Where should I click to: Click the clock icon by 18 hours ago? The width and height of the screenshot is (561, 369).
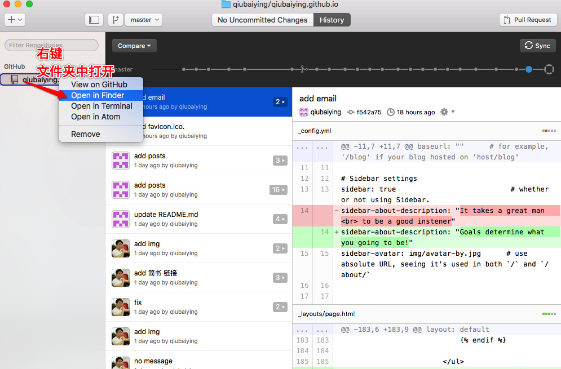391,112
